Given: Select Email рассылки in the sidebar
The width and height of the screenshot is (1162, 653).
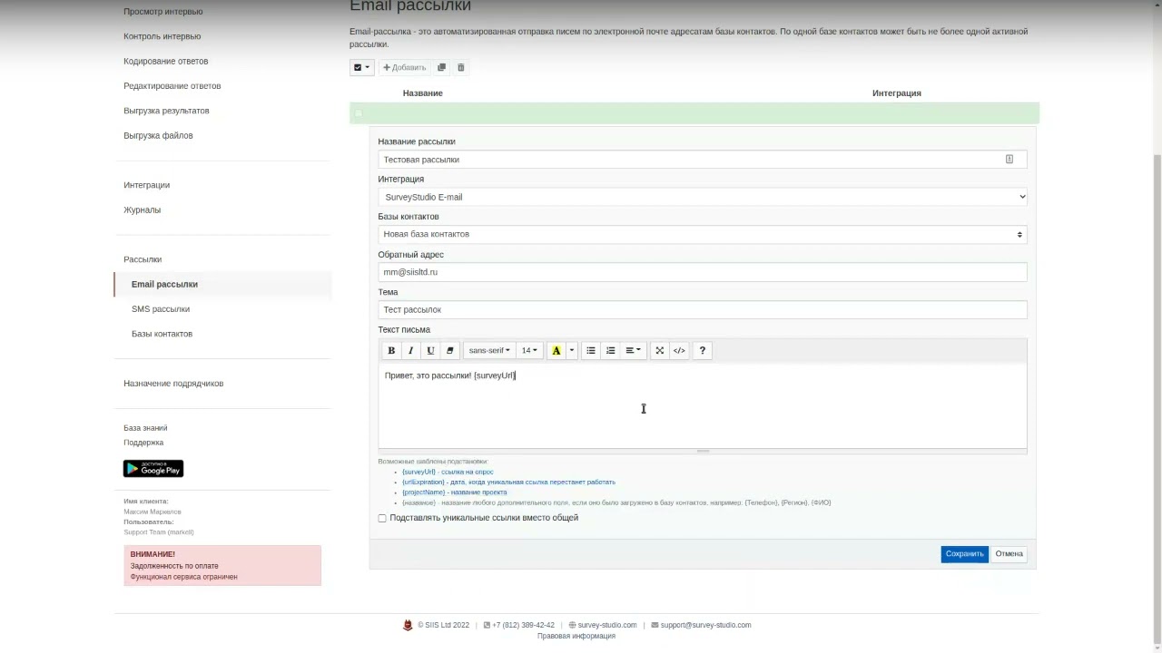Looking at the screenshot, I should tap(164, 284).
